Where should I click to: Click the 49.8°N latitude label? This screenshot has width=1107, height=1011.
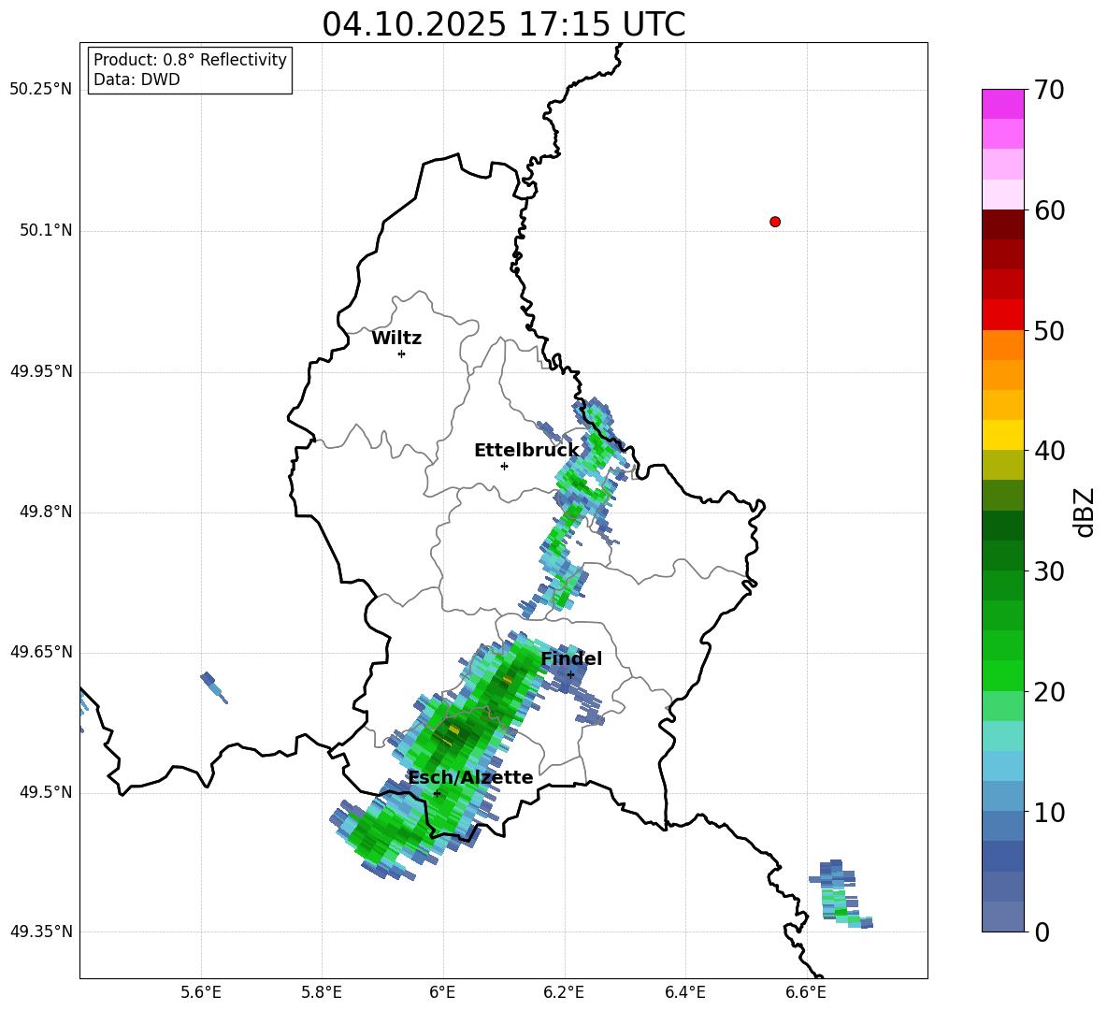(x=46, y=512)
